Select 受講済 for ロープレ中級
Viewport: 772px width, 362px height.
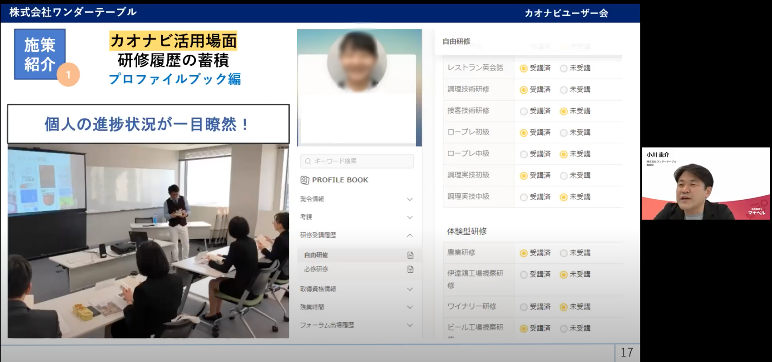[x=523, y=154]
